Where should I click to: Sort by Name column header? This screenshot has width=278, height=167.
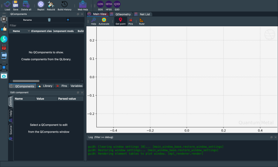coord(20,31)
